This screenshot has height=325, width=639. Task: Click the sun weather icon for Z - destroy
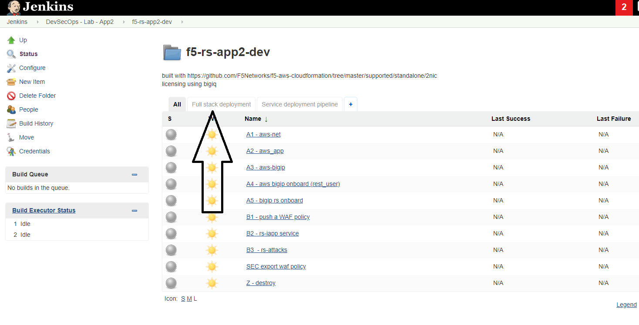tap(212, 283)
